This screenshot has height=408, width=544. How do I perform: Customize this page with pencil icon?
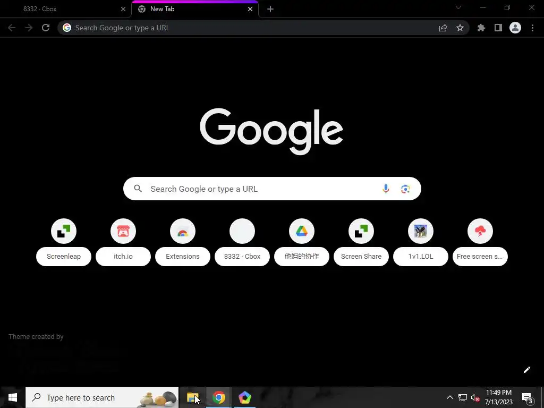click(527, 370)
